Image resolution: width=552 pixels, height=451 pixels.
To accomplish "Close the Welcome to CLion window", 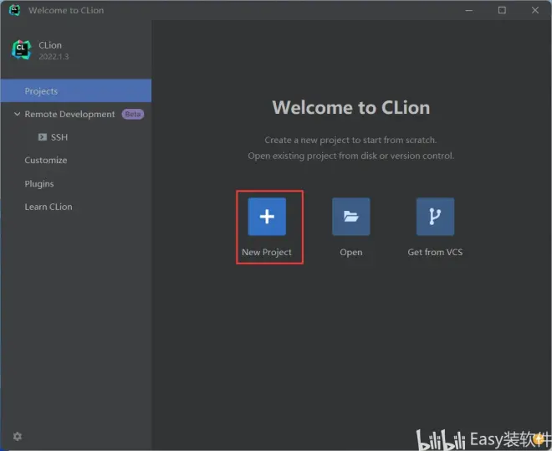I will tap(535, 10).
